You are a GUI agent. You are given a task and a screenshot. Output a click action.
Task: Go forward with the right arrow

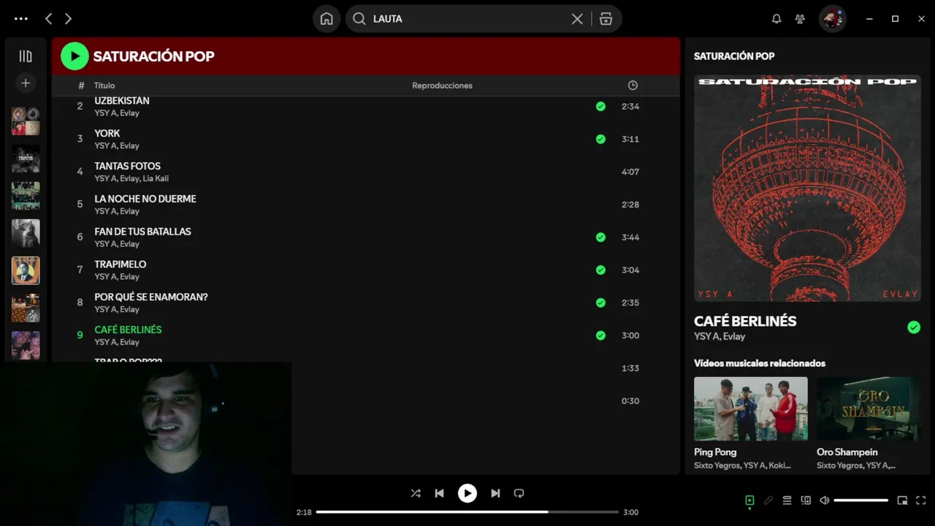[x=68, y=19]
